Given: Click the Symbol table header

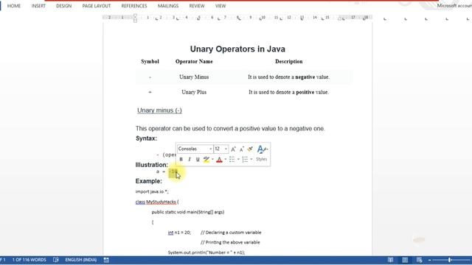Looking at the screenshot, I should click(x=150, y=61).
